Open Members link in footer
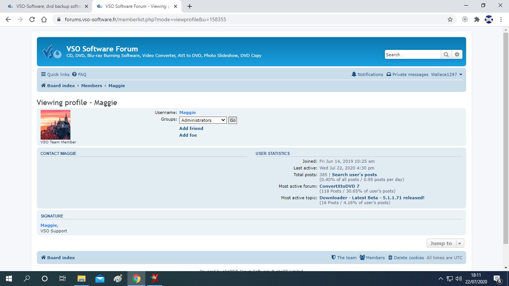The width and height of the screenshot is (509, 286). [372, 258]
